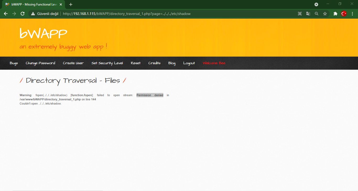Open Create User page
This screenshot has width=358, height=191.
click(x=73, y=63)
